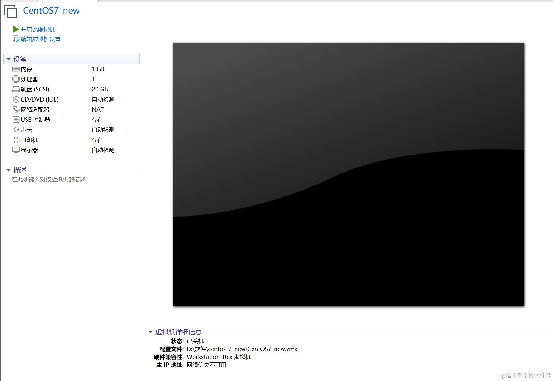Select the 声卡 sound card icon
This screenshot has width=553, height=381.
tap(16, 130)
